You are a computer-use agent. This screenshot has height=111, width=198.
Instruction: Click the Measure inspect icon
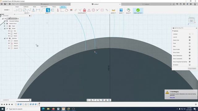pos(114,10)
